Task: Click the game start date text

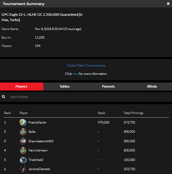Action: pyautogui.click(x=58, y=29)
